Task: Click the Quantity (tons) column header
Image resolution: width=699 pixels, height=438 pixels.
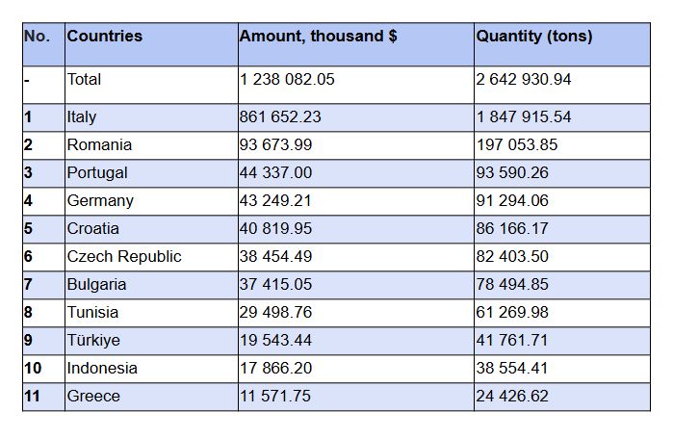Action: click(x=534, y=37)
